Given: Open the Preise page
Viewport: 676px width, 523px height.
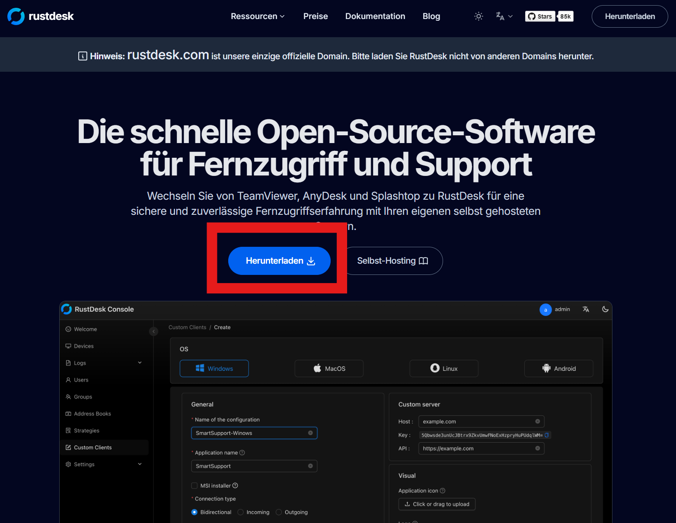Looking at the screenshot, I should [316, 16].
